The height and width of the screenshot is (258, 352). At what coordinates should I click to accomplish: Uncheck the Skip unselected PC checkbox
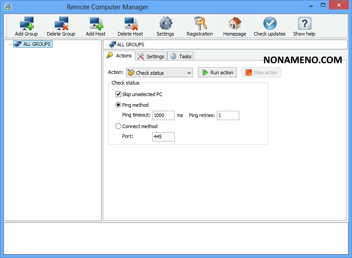[x=119, y=94]
